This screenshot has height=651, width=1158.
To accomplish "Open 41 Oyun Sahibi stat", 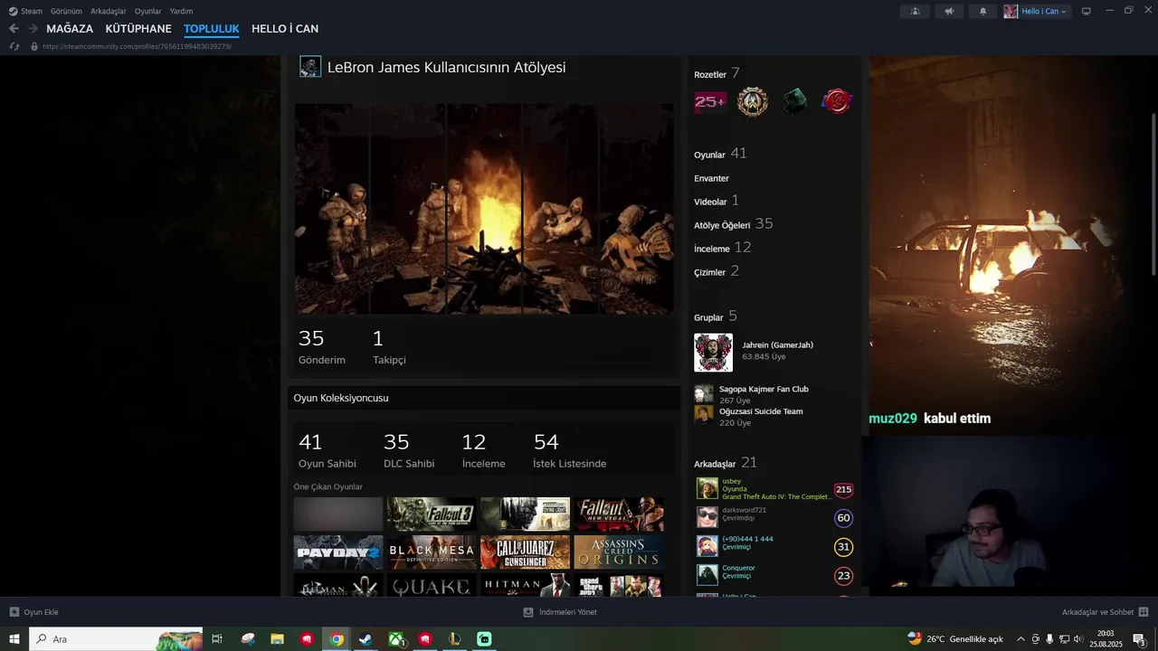I will (x=327, y=450).
